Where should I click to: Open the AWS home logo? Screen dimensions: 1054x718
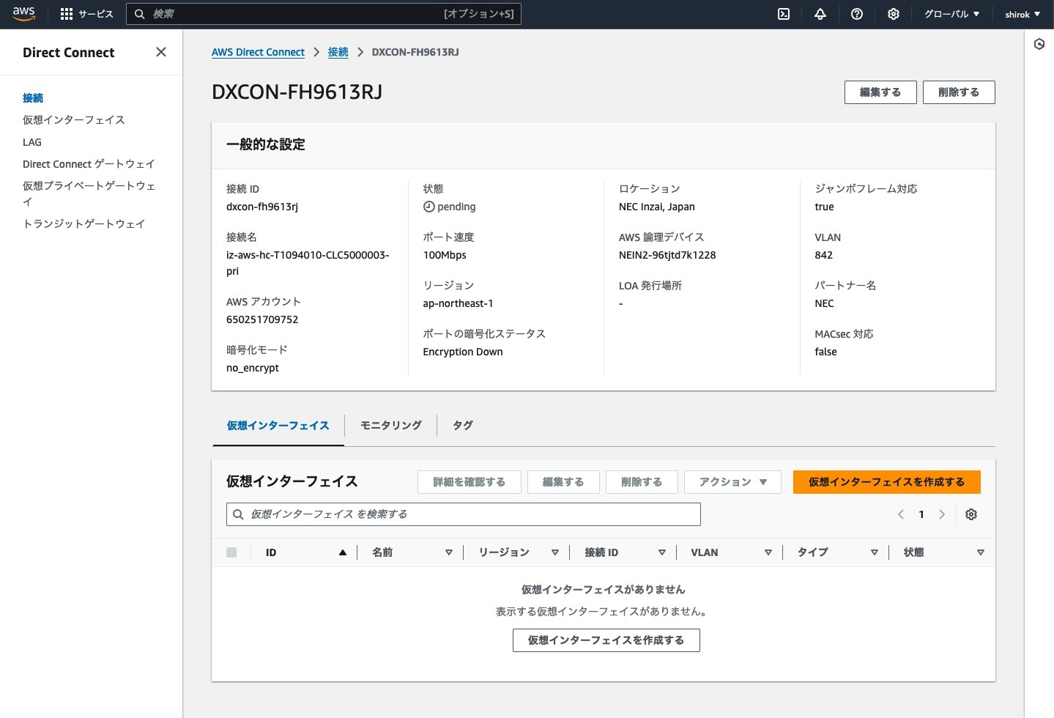tap(23, 14)
